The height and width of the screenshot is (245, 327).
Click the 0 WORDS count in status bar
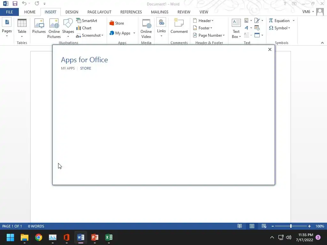pos(36,226)
